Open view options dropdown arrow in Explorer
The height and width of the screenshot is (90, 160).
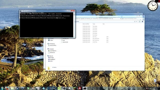[x=137, y=21]
